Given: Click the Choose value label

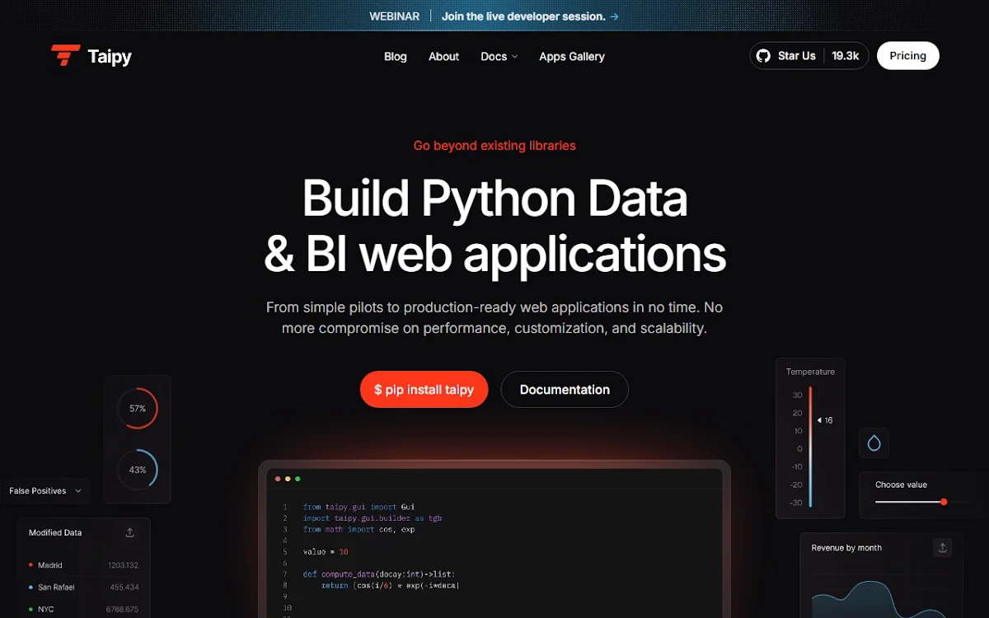Looking at the screenshot, I should [901, 485].
